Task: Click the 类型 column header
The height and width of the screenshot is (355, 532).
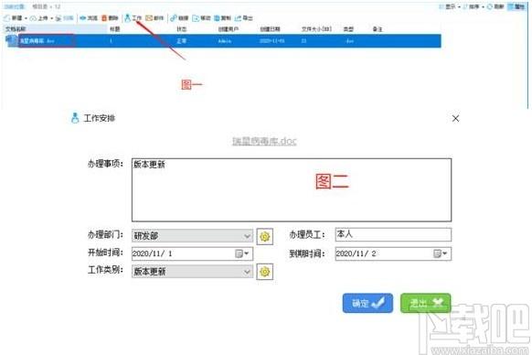Action: click(348, 29)
